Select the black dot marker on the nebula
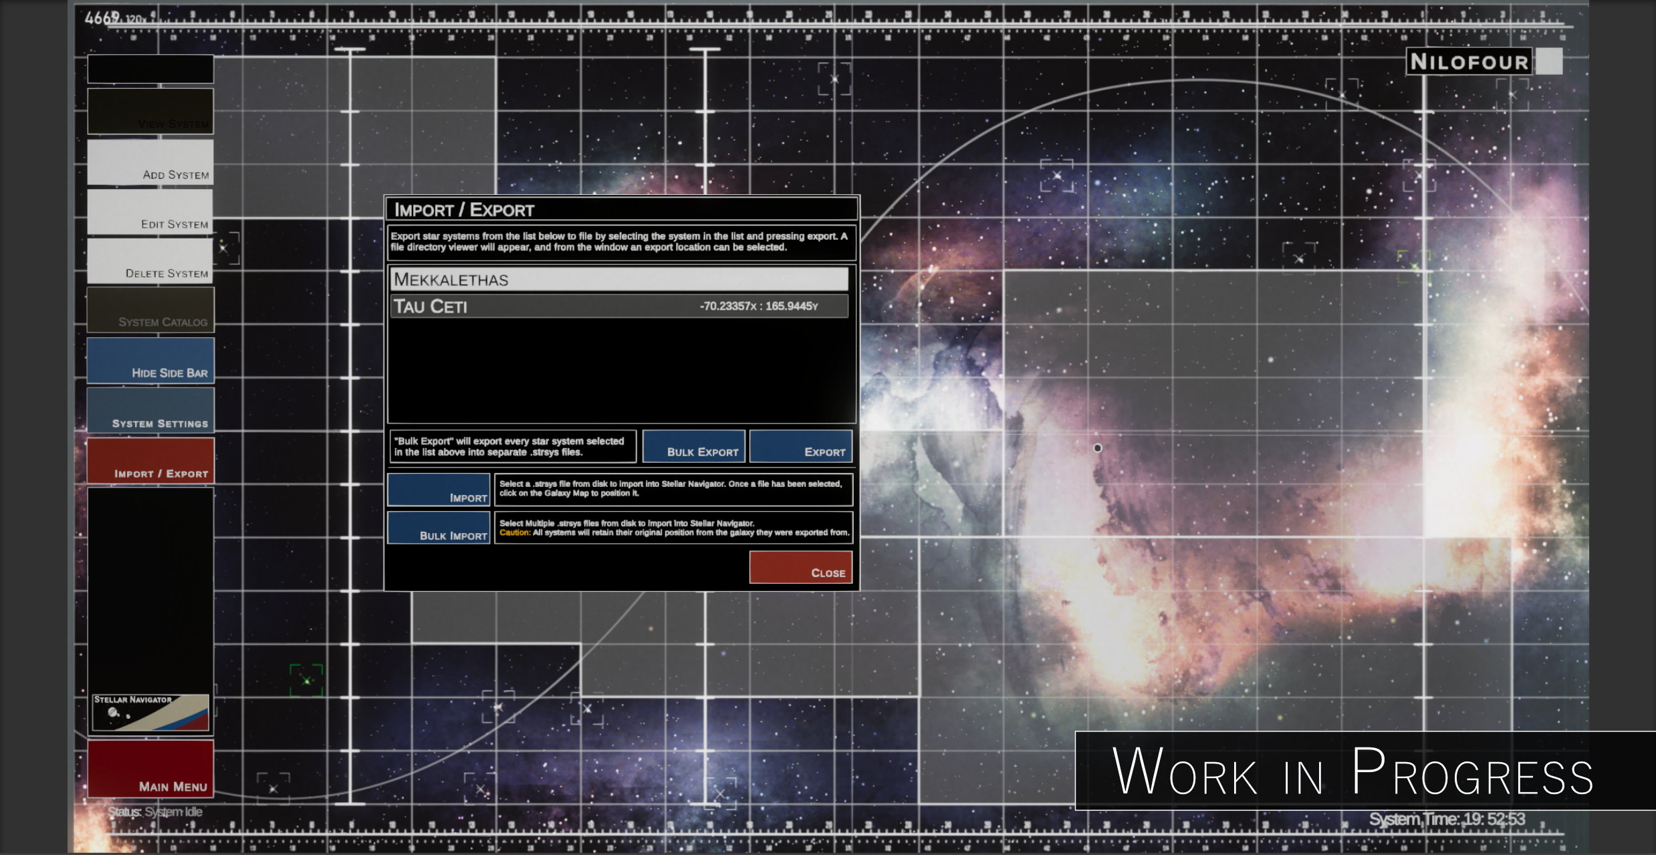The width and height of the screenshot is (1656, 855). pos(1097,448)
